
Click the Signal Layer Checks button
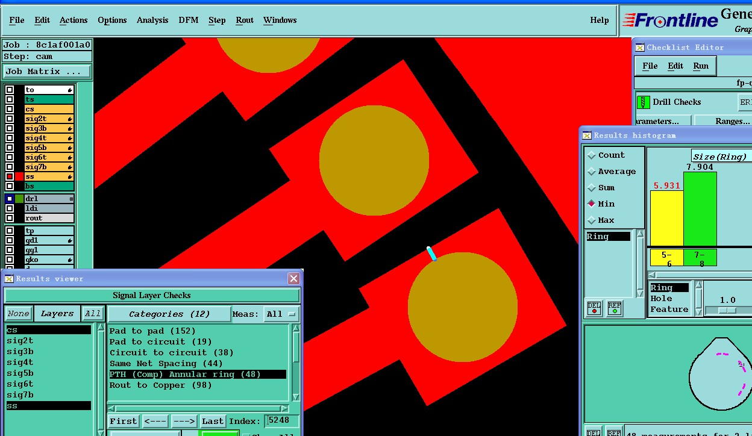click(x=152, y=295)
